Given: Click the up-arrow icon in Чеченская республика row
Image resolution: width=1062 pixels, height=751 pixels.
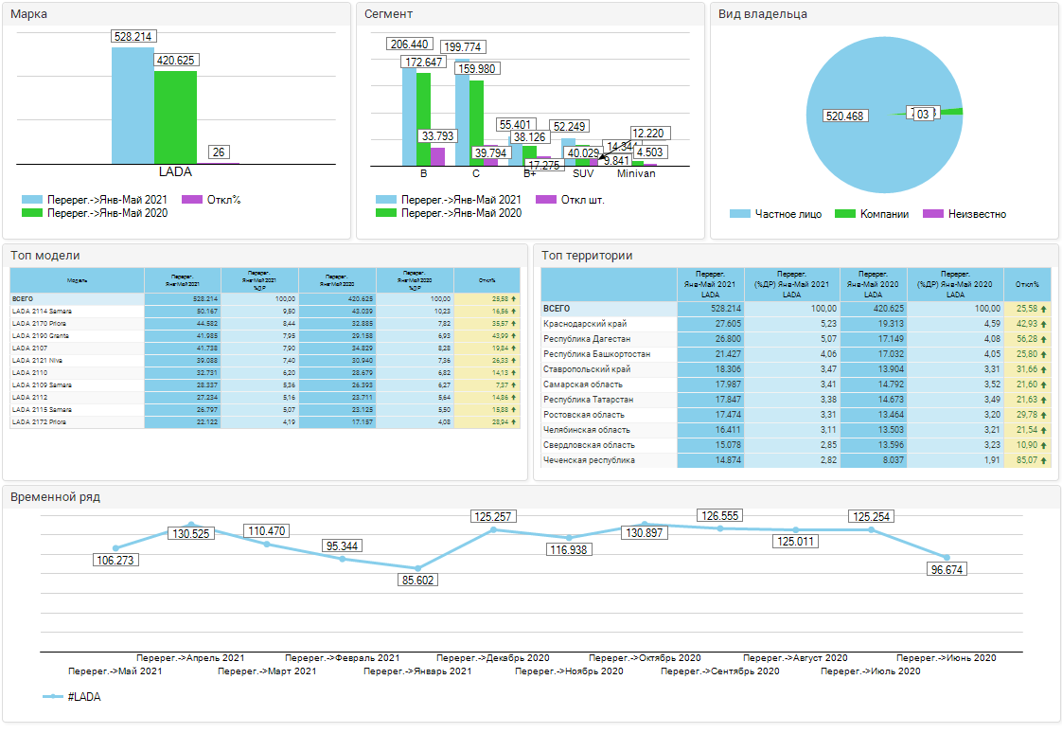Looking at the screenshot, I should pyautogui.click(x=1044, y=460).
